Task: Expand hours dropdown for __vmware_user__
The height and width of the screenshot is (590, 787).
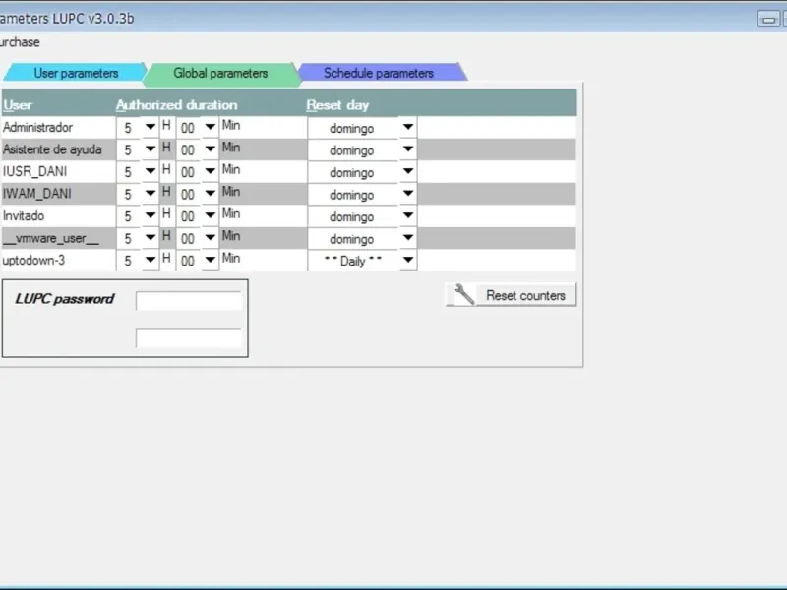Action: [x=151, y=237]
